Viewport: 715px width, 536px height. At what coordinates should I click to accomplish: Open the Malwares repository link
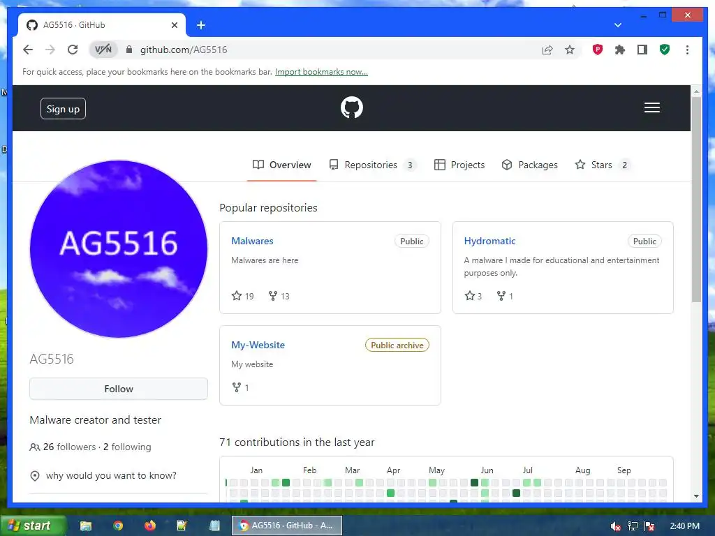tap(252, 241)
